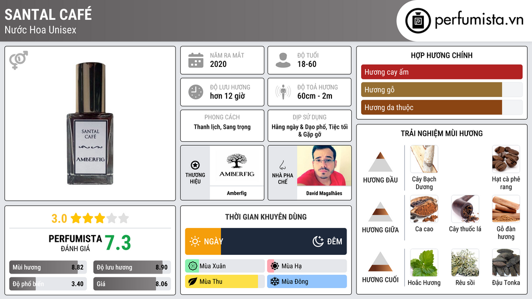
Task: Click the Mùa Xuân season bar
Action: [x=225, y=266]
